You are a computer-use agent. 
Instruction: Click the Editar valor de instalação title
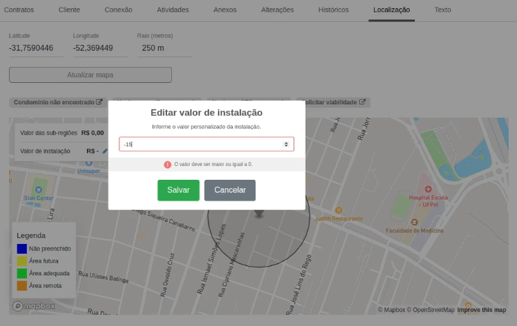click(206, 112)
